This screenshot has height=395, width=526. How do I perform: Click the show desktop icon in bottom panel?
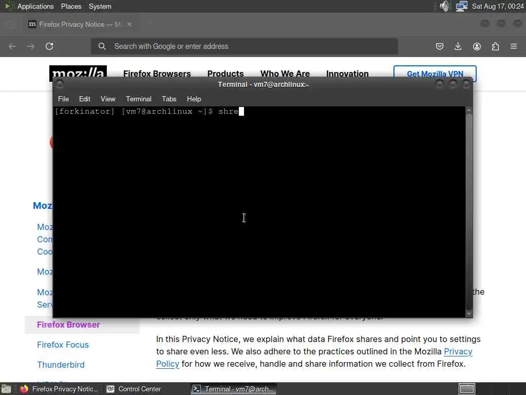pos(6,389)
